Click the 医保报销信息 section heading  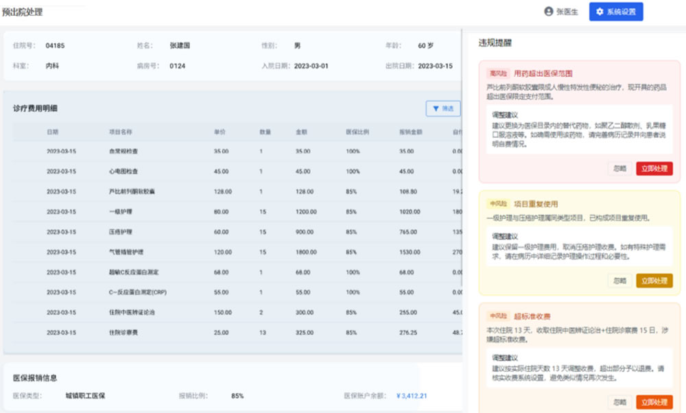[x=35, y=378]
